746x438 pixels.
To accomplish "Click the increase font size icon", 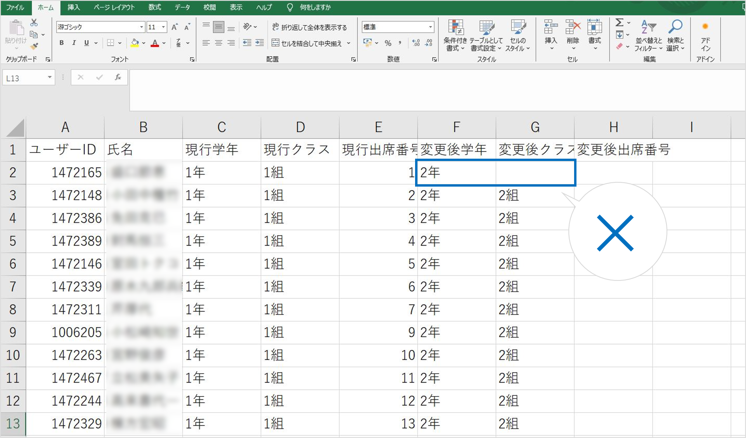I will tap(175, 27).
